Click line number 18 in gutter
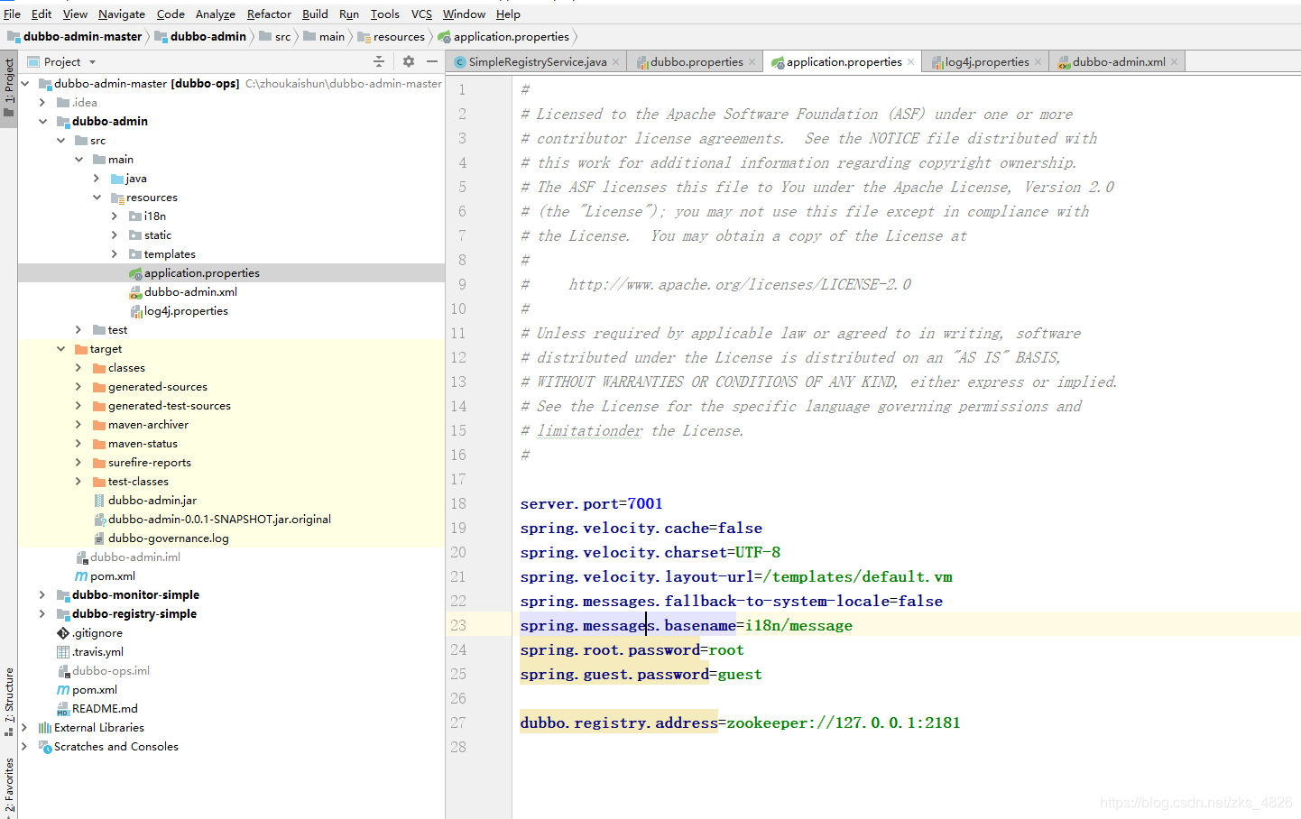Viewport: 1301px width, 819px height. tap(458, 503)
